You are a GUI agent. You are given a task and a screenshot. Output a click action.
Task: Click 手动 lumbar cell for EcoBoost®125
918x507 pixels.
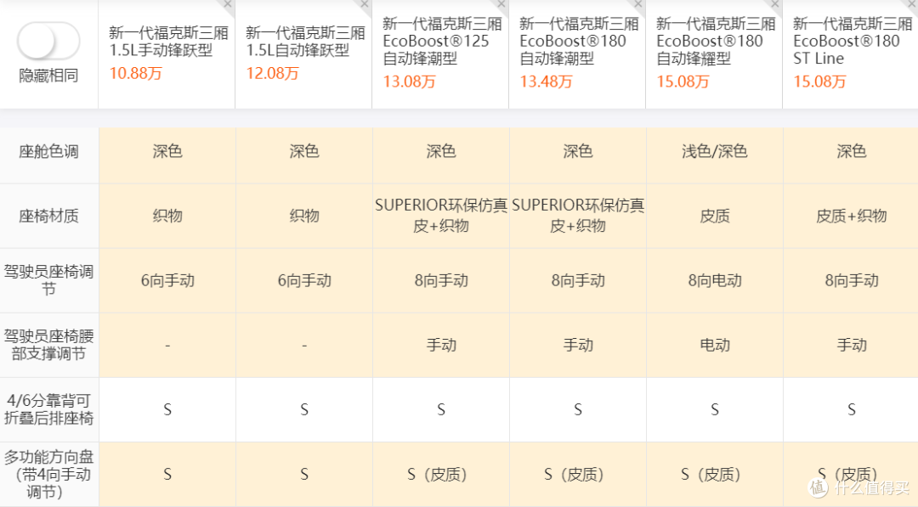pos(441,345)
